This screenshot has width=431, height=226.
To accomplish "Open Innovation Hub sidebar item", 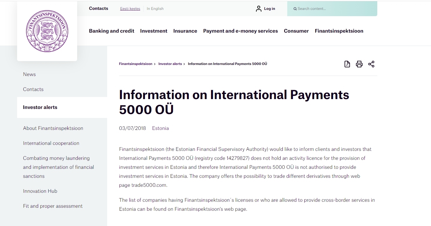I will pos(40,191).
